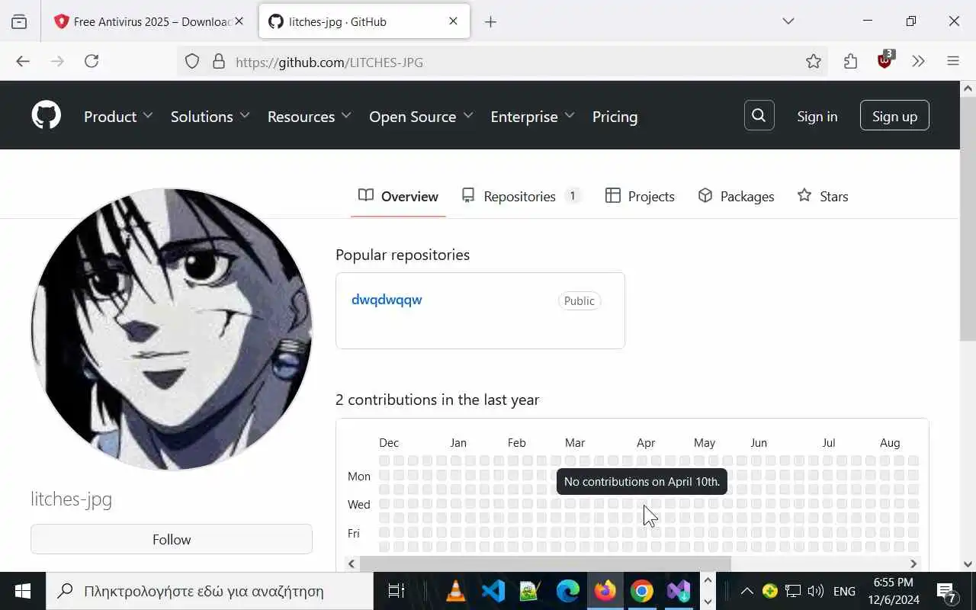Click the network tray icon
Image resolution: width=976 pixels, height=610 pixels.
coord(793,591)
